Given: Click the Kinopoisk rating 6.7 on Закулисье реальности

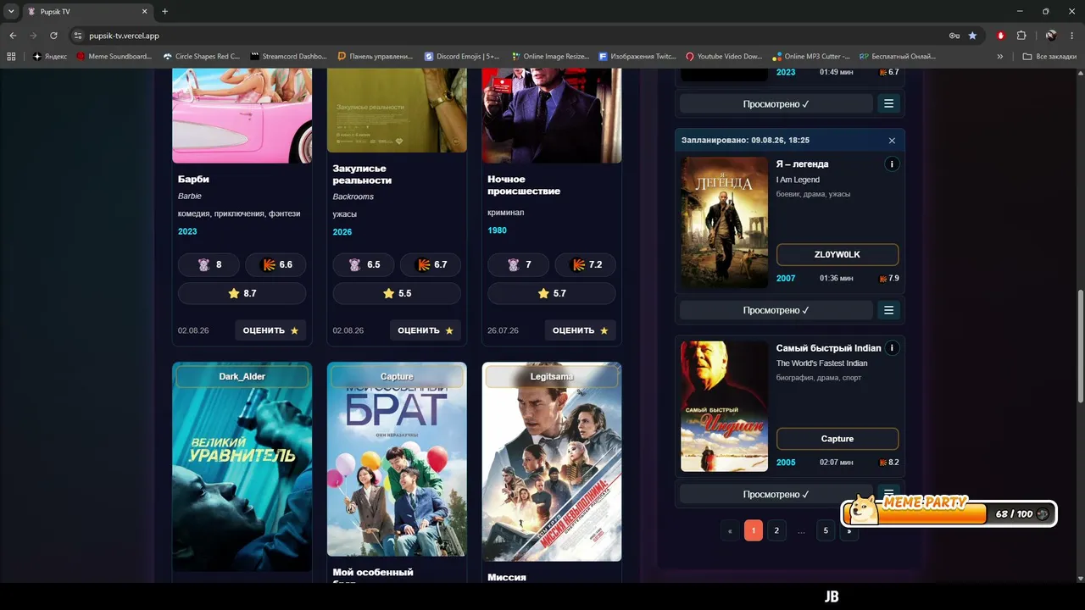Looking at the screenshot, I should (x=431, y=264).
